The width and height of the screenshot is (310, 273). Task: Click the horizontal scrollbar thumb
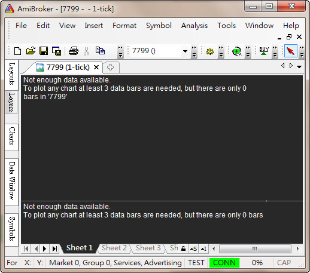point(255,249)
